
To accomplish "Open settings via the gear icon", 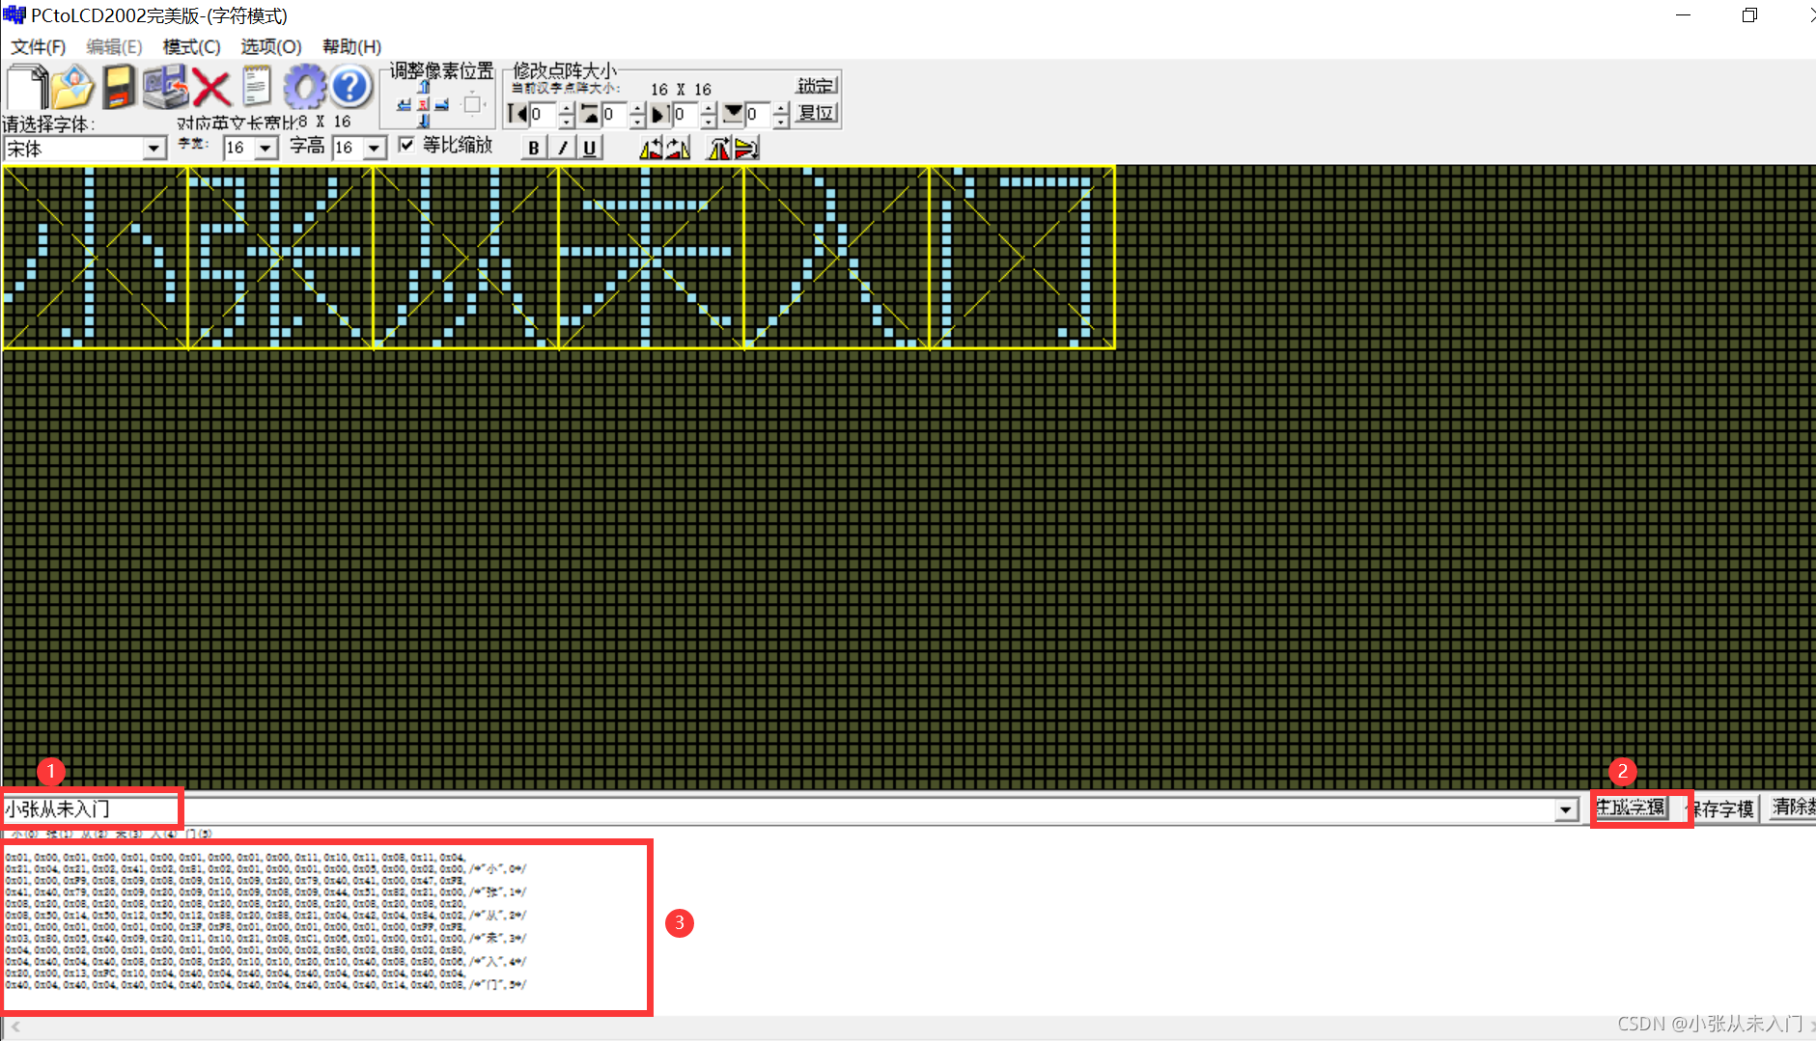I will click(304, 88).
